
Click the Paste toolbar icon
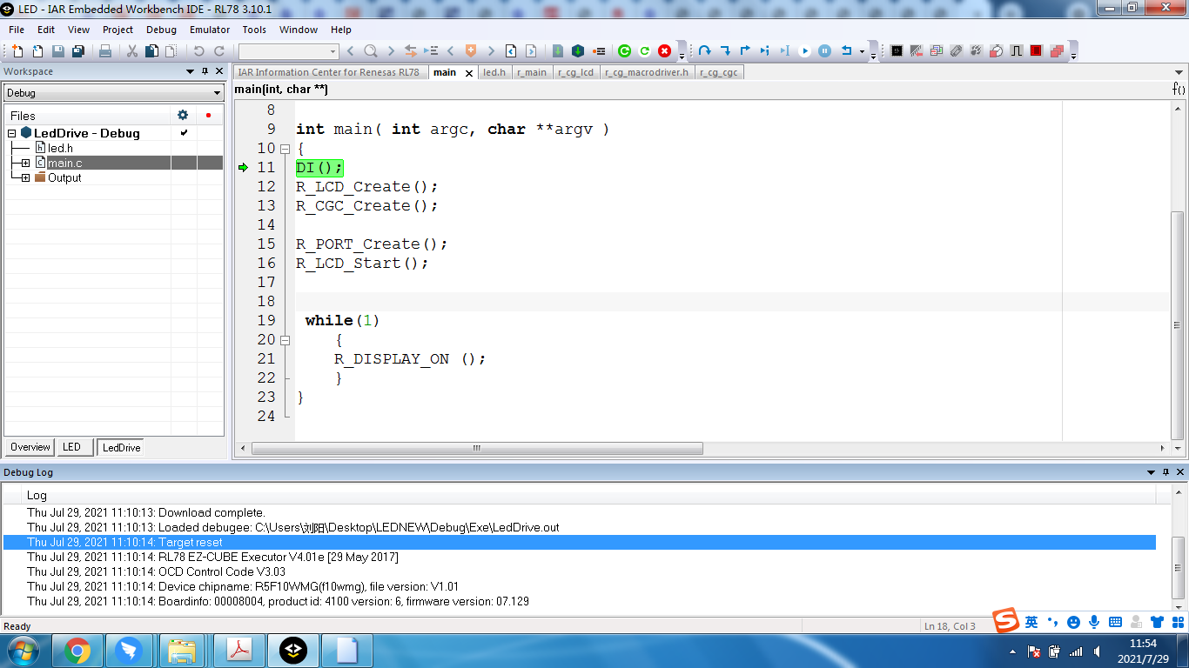pyautogui.click(x=171, y=51)
